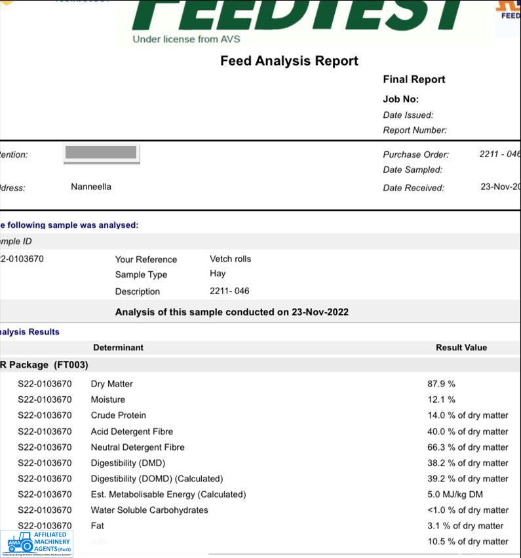Click the '3.1 % of dry matter' result

pyautogui.click(x=465, y=526)
